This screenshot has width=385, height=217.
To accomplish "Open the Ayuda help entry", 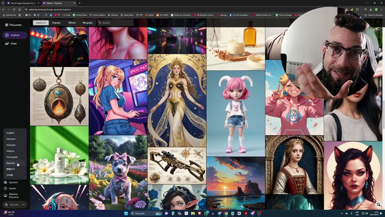I will point(10,189).
